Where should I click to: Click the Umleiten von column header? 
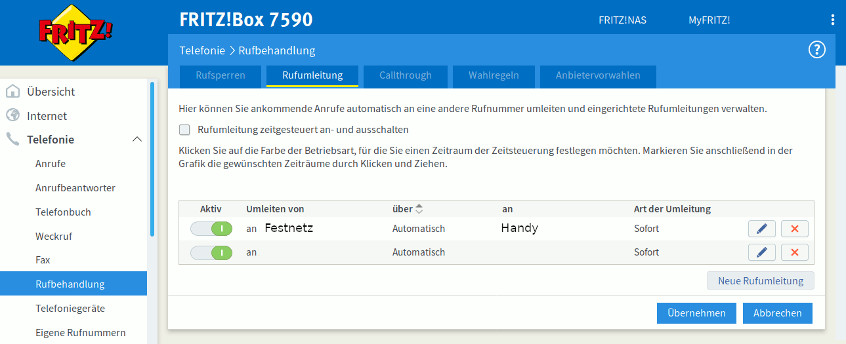click(275, 209)
